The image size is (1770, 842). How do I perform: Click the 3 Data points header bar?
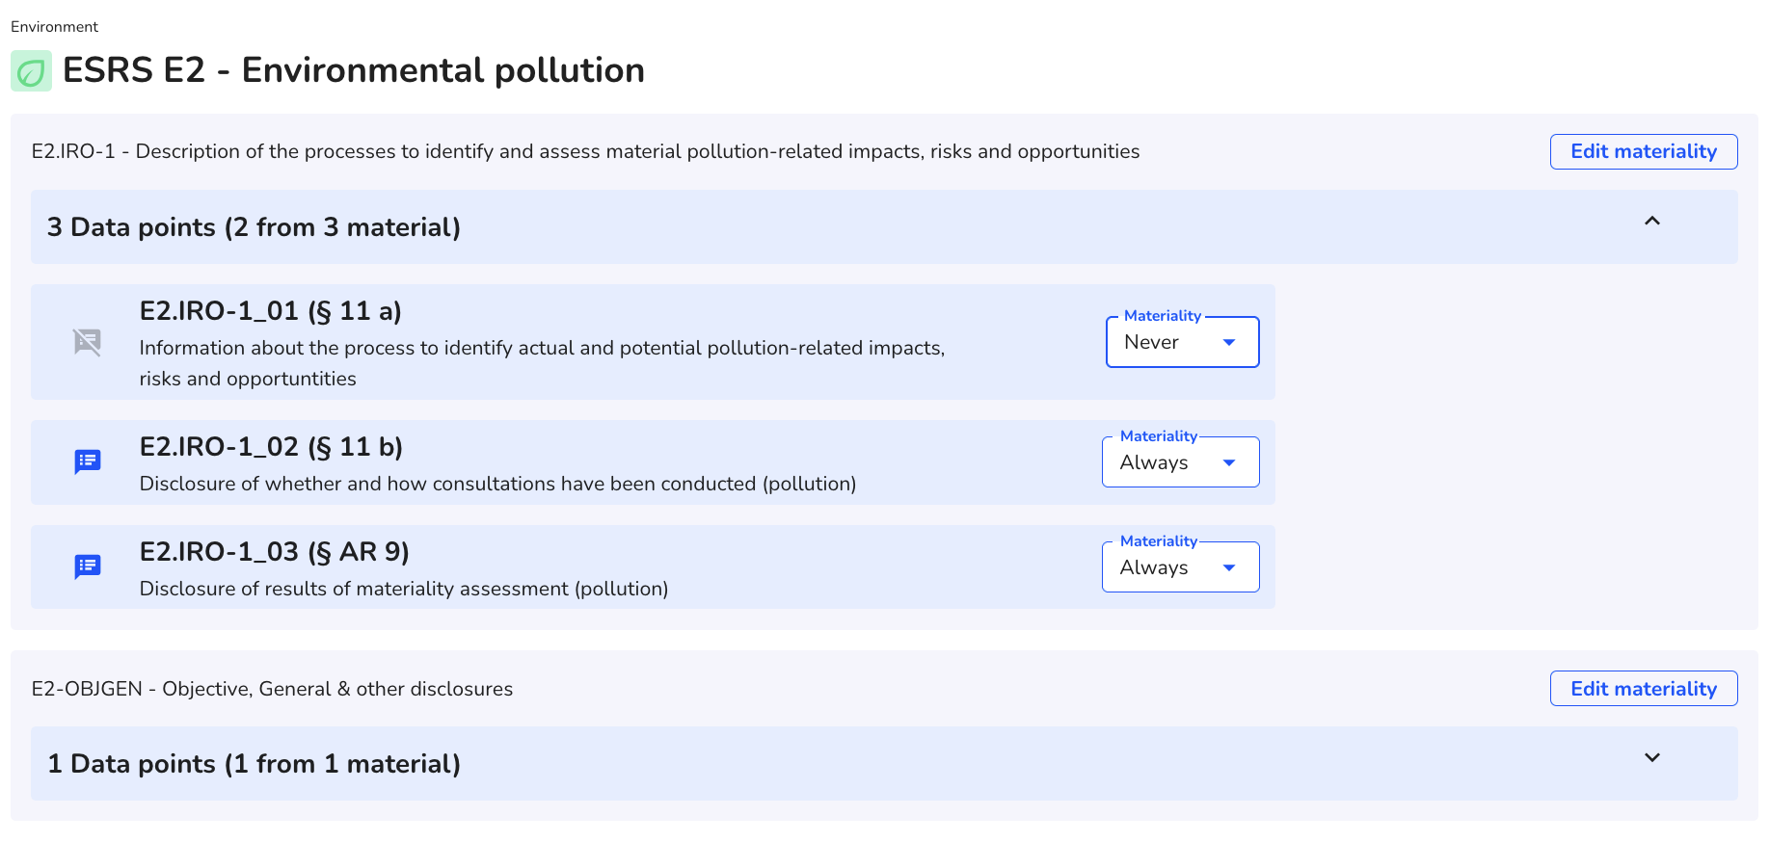click(x=884, y=227)
